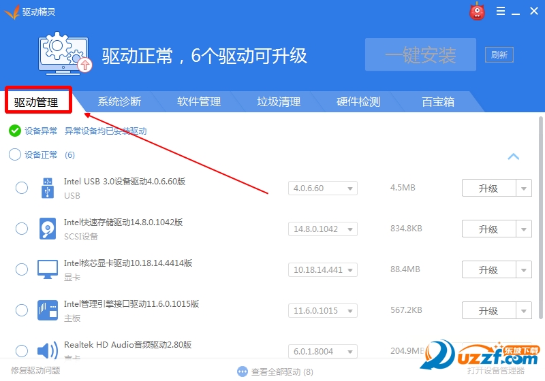This screenshot has height=381, width=545.
Task: Click the SCSI hard disk storage icon
Action: pyautogui.click(x=48, y=229)
